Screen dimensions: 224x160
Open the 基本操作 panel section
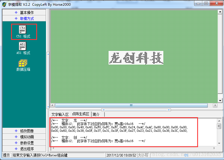pyautogui.click(x=24, y=13)
